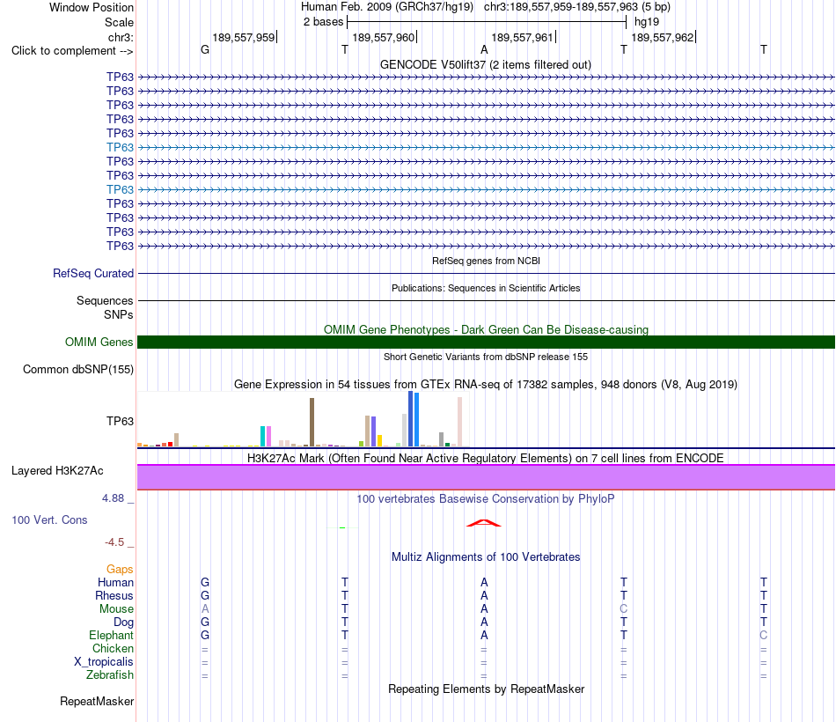This screenshot has height=722, width=836.
Task: Select the Rhesus alignment row label
Action: tap(114, 595)
